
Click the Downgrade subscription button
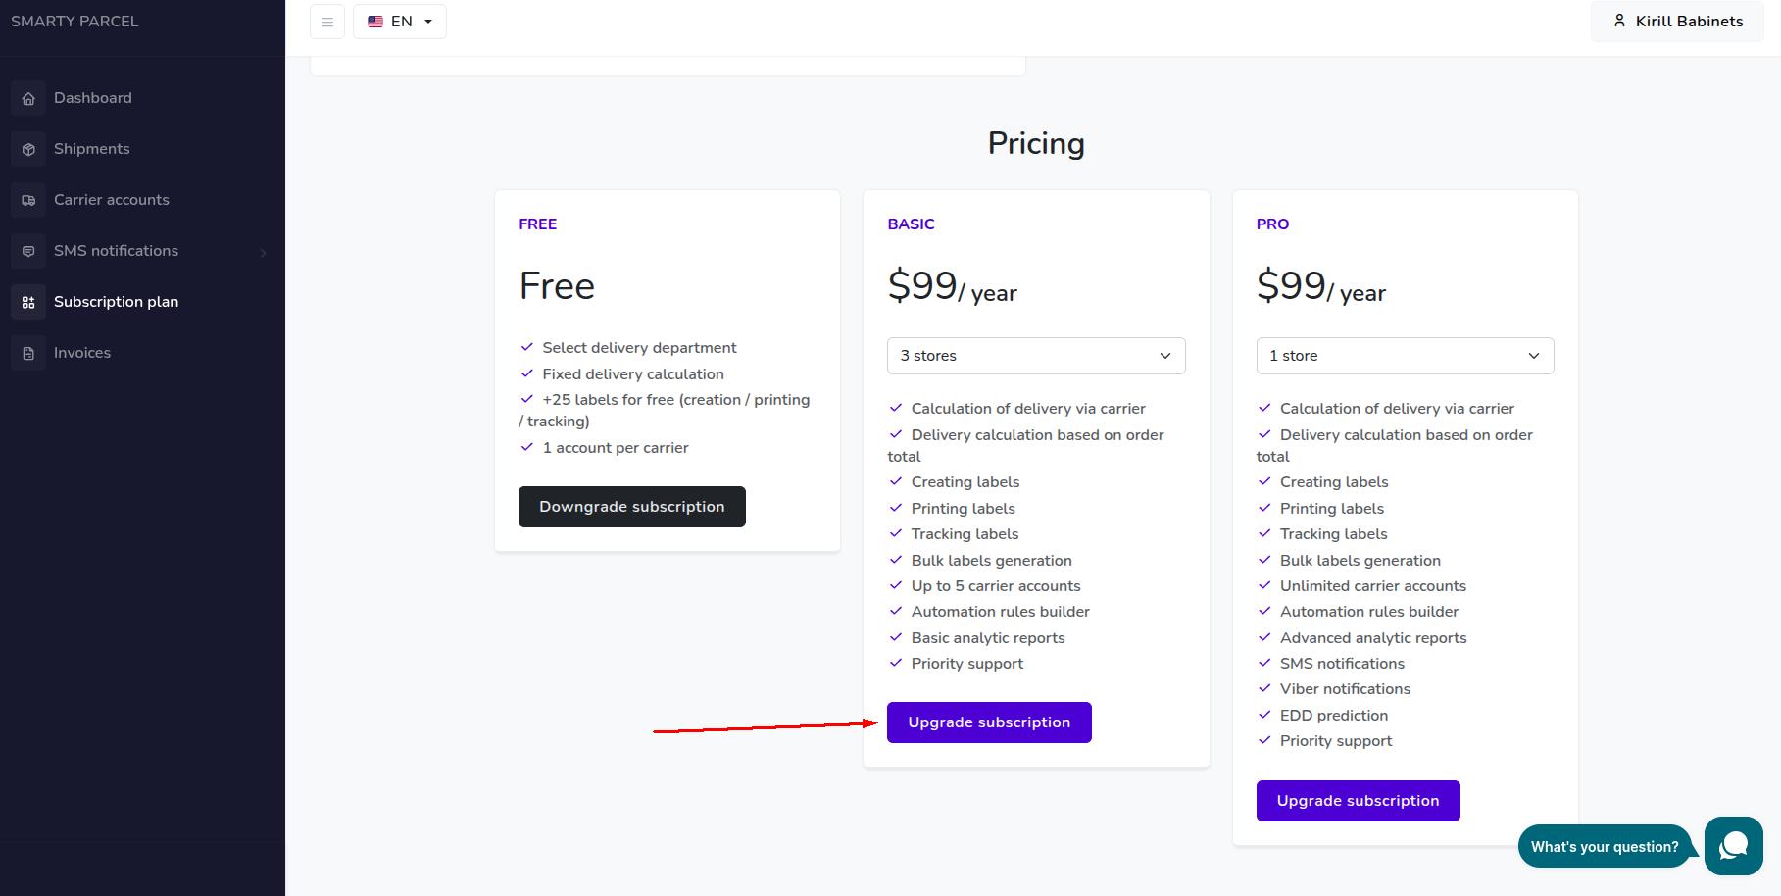pyautogui.click(x=631, y=507)
